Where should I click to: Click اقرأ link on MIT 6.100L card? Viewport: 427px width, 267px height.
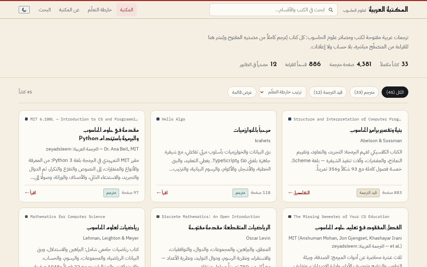(30, 193)
